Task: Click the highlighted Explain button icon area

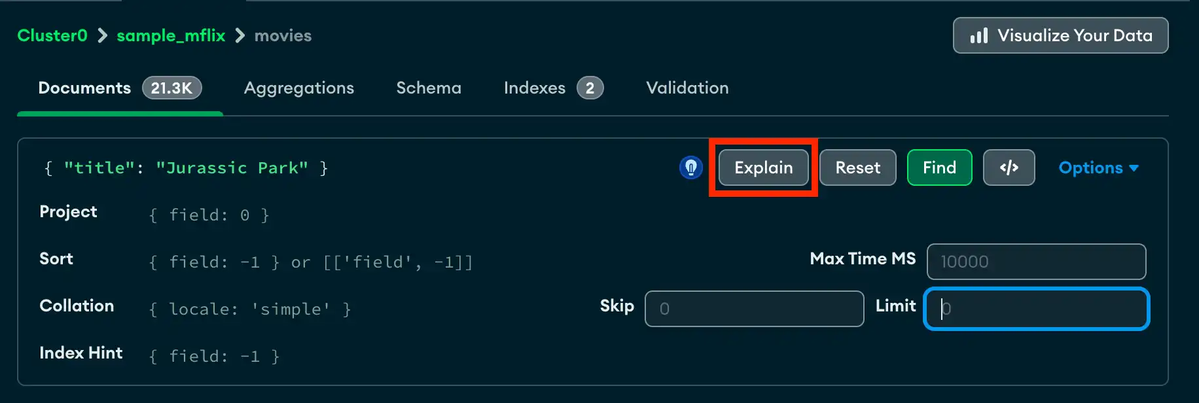Action: point(762,167)
